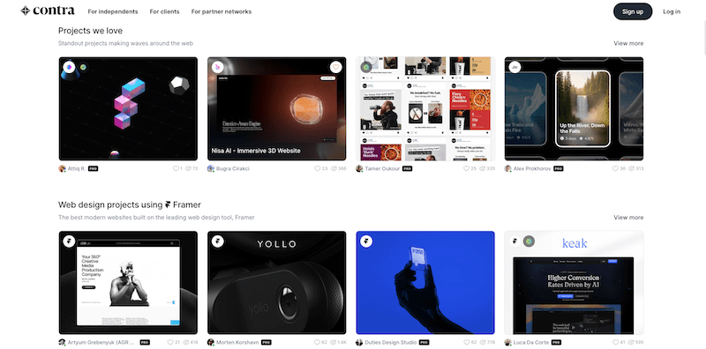Open Nisa AI Immersive 3D Website project
This screenshot has width=706, height=349.
[x=277, y=108]
